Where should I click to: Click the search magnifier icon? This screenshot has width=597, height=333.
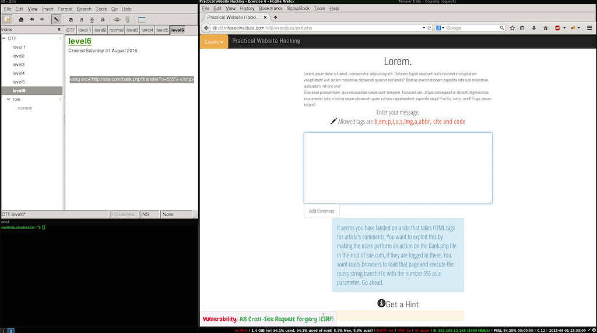[x=502, y=28]
